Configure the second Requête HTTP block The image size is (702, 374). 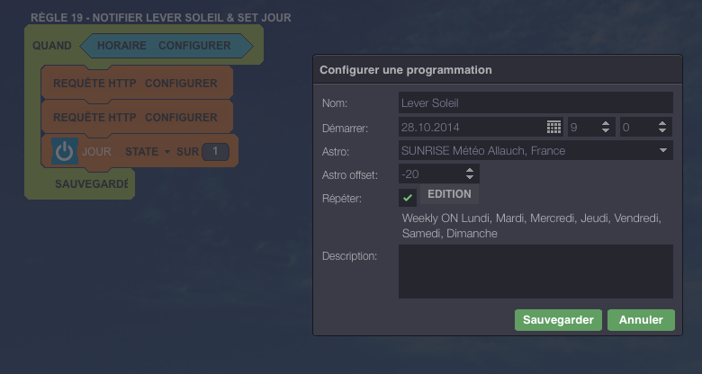coord(181,118)
